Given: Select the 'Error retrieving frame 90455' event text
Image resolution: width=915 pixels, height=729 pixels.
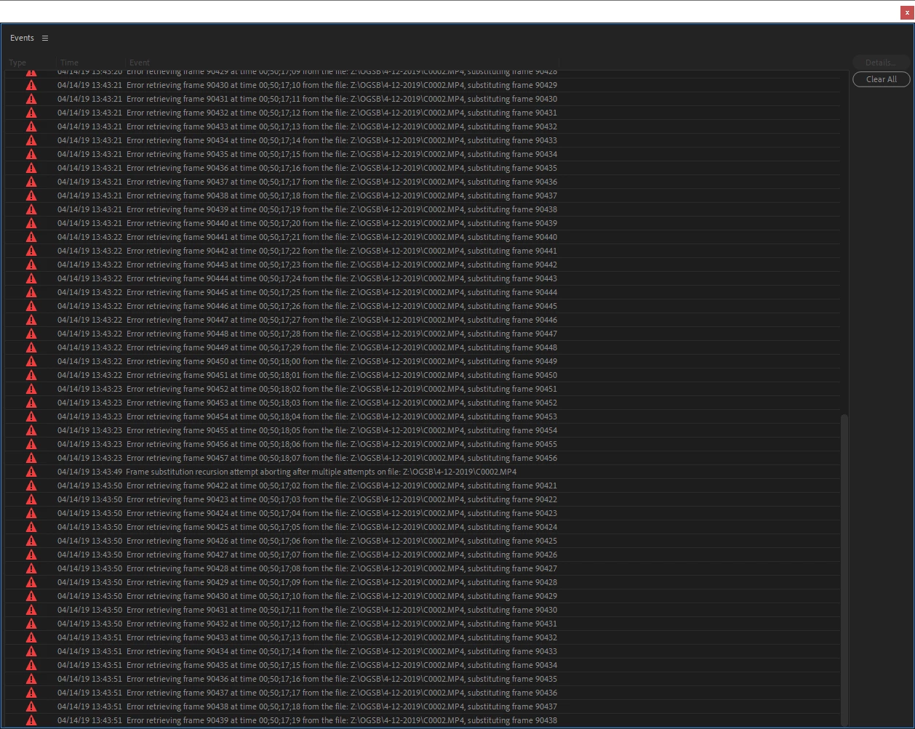Looking at the screenshot, I should click(341, 430).
